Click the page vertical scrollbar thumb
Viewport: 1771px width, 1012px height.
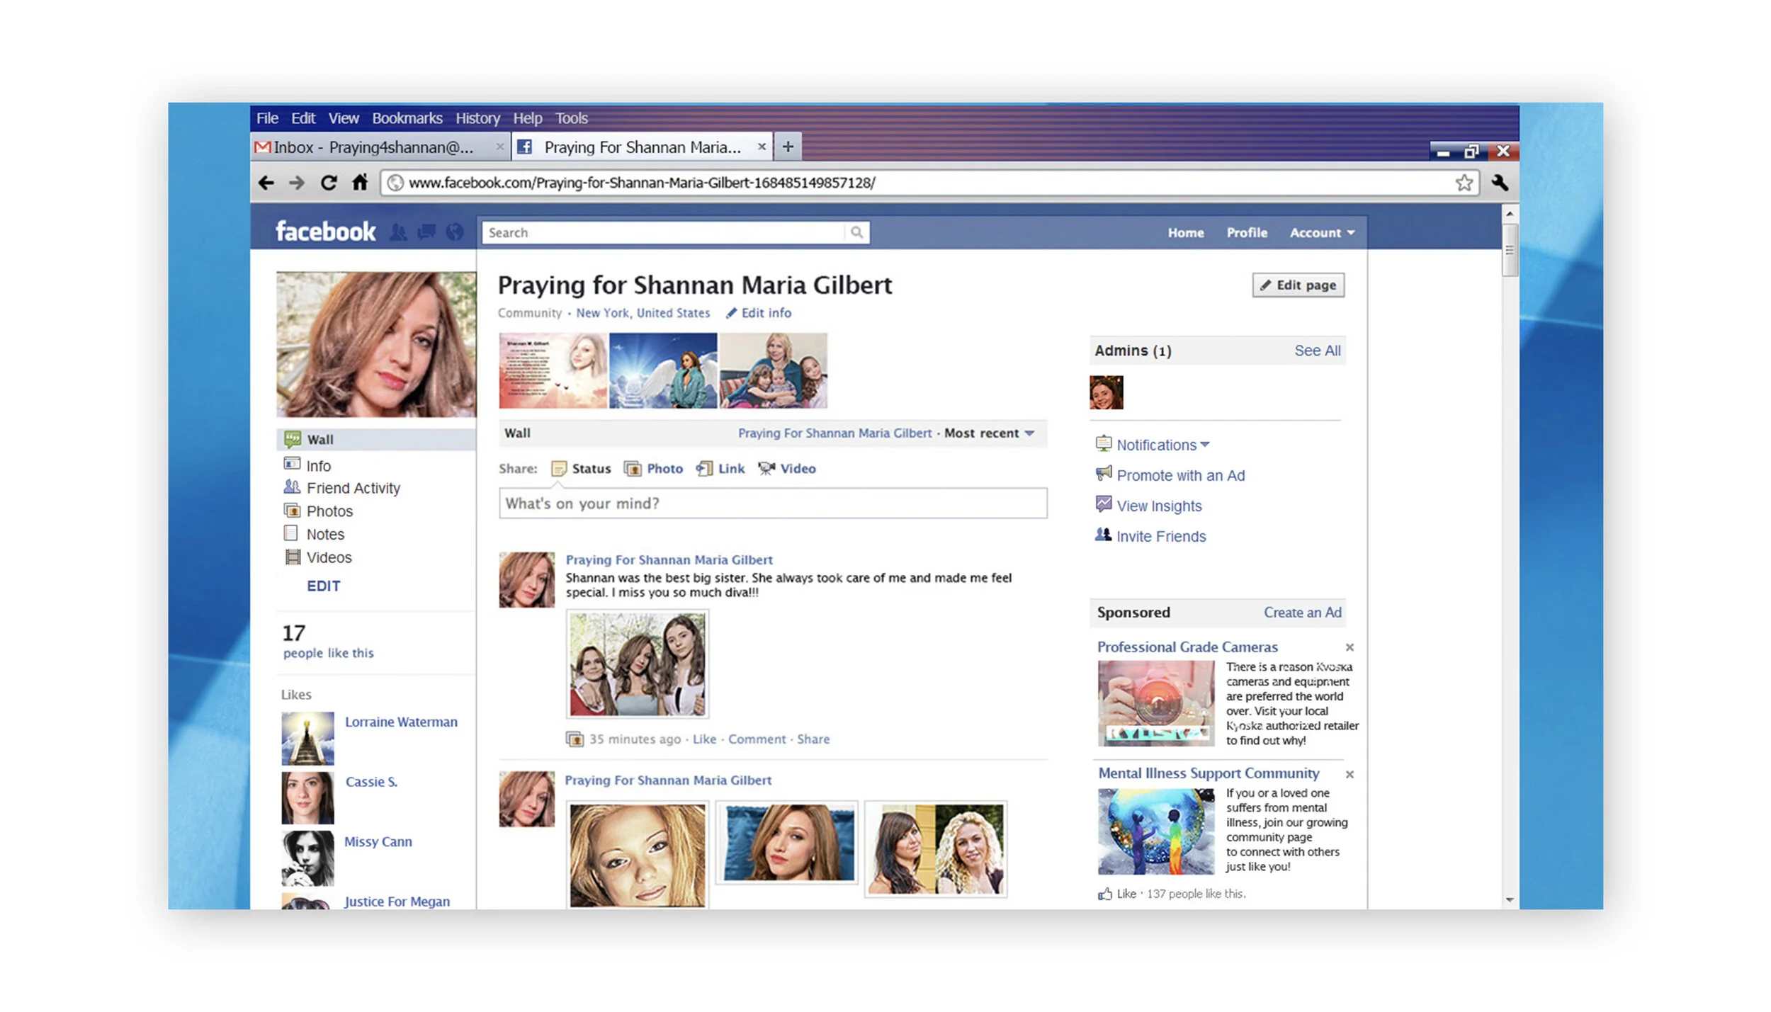pyautogui.click(x=1510, y=250)
